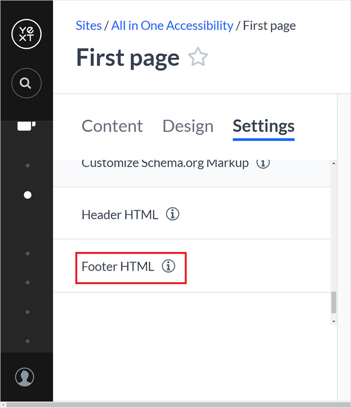Viewport: 351px width, 408px height.
Task: Open search with the magnifier icon
Action: [x=26, y=83]
